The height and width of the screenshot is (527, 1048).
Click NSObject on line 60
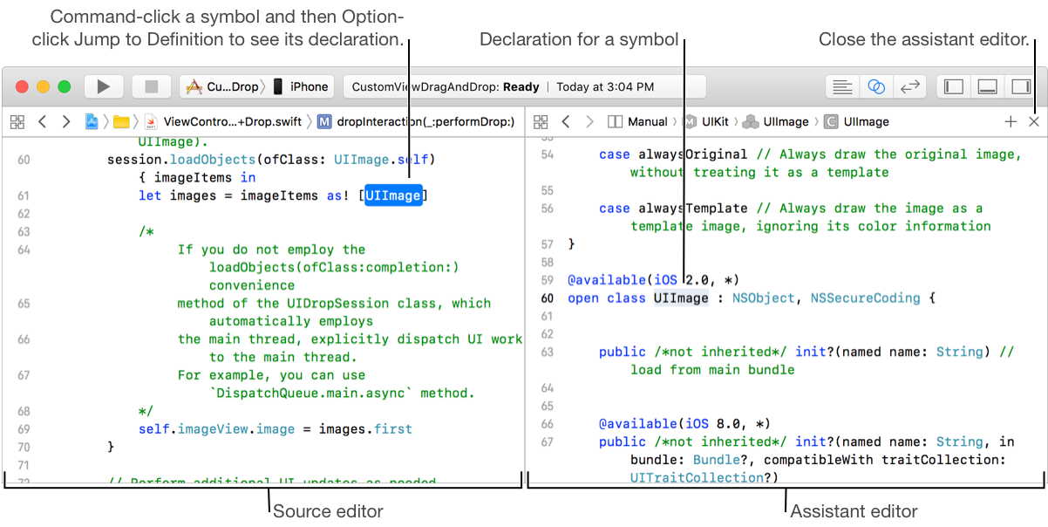763,298
